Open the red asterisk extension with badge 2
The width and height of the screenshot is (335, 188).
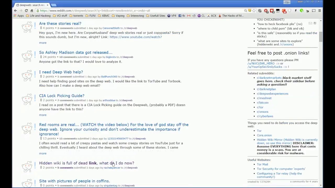pos(272,11)
